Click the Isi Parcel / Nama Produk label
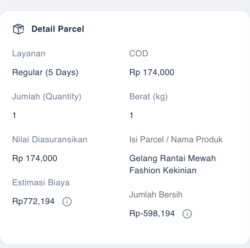 [x=176, y=140]
